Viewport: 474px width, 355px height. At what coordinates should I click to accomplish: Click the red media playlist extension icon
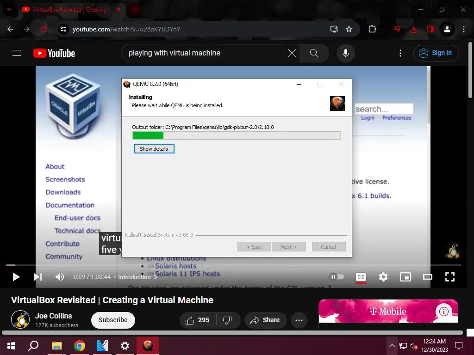(x=397, y=29)
